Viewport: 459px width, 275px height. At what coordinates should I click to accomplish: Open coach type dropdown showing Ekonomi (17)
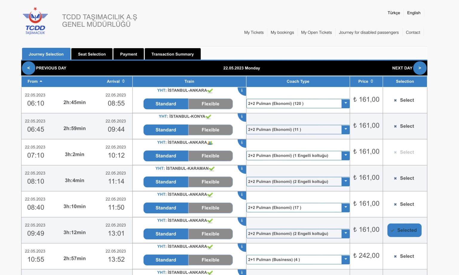pos(345,207)
